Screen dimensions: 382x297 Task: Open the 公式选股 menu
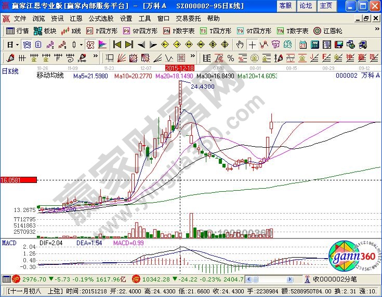[101, 18]
